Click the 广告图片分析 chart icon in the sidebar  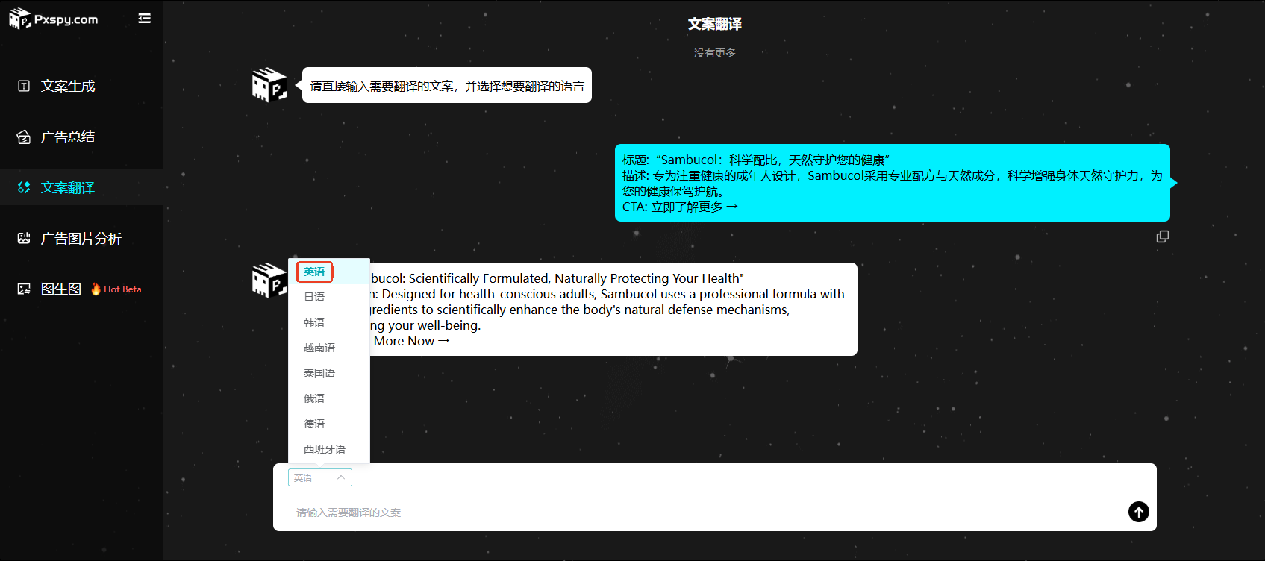pos(24,238)
